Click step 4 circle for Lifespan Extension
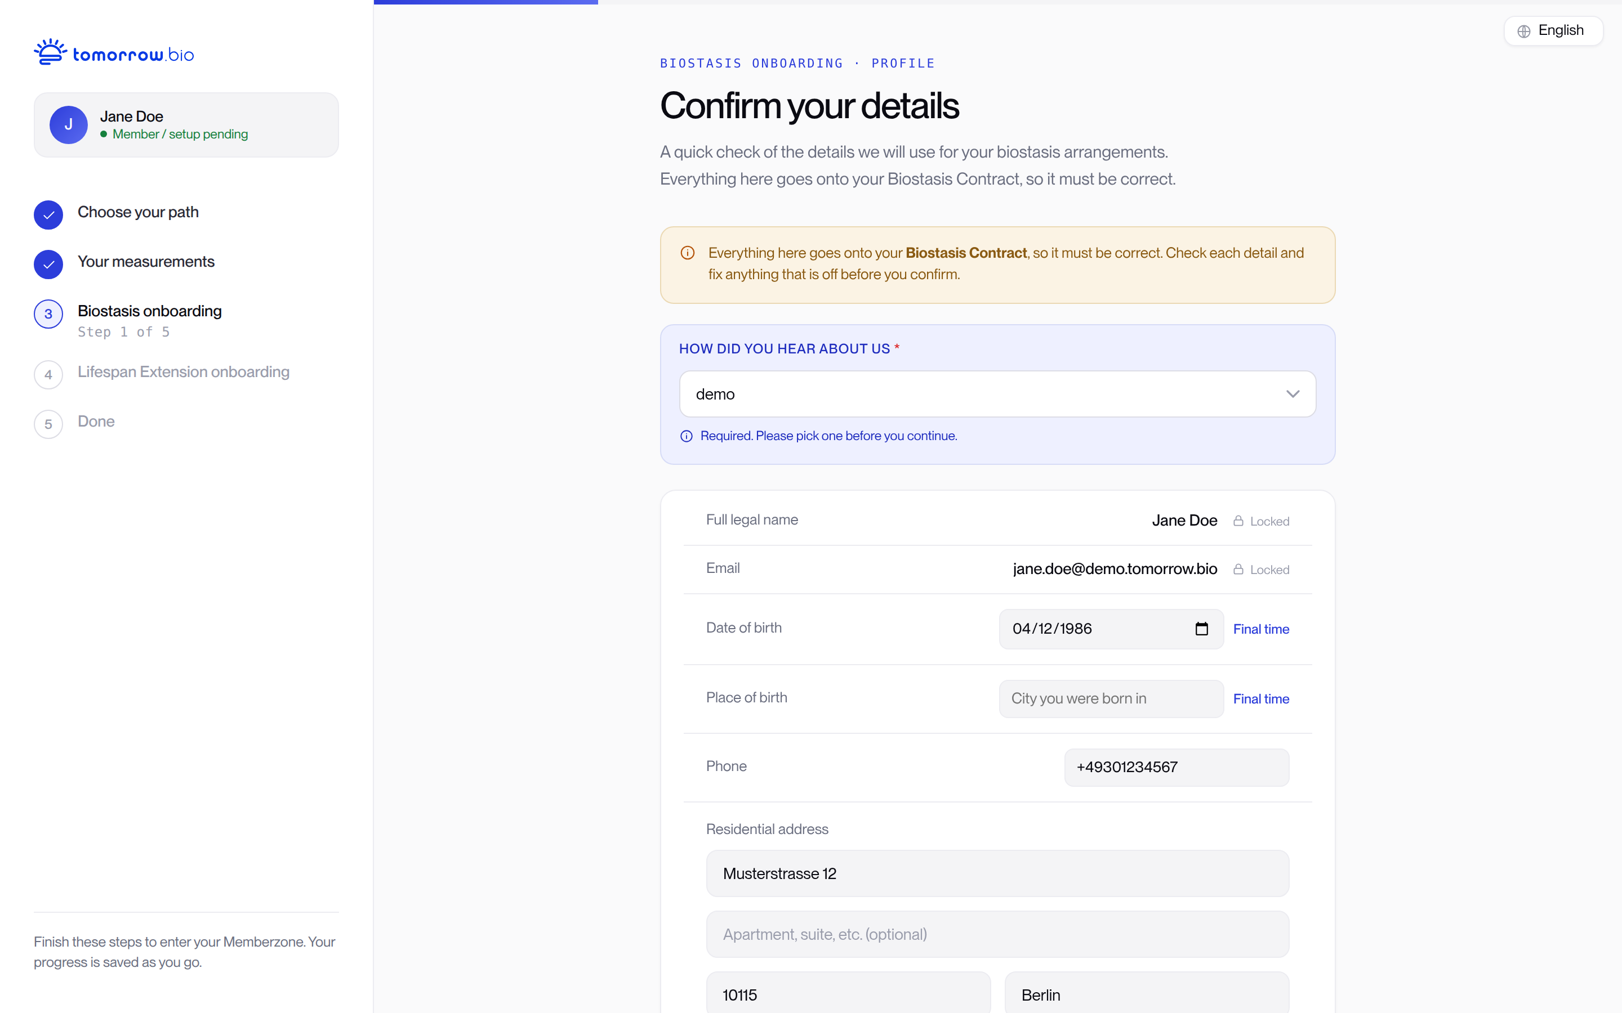Viewport: 1622px width, 1013px height. pos(48,374)
